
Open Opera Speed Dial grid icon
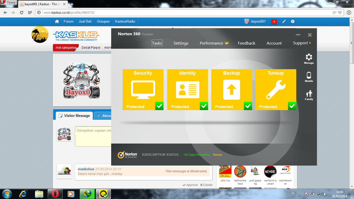coord(30,12)
